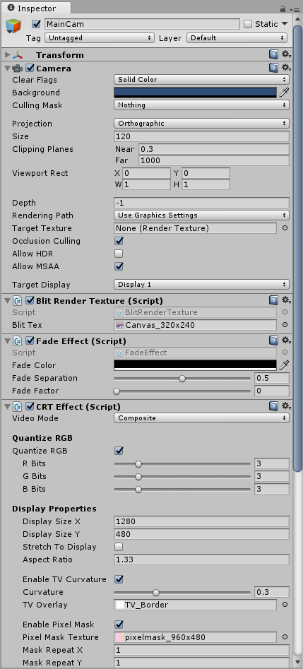Open the Tag dropdown

(x=100, y=38)
